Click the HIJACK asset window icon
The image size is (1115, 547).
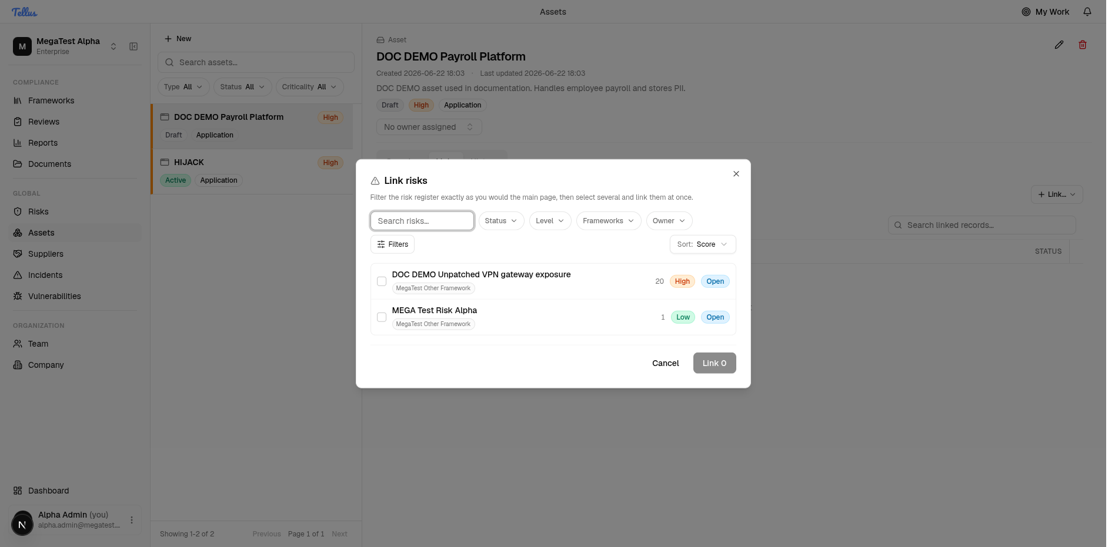[x=165, y=162]
